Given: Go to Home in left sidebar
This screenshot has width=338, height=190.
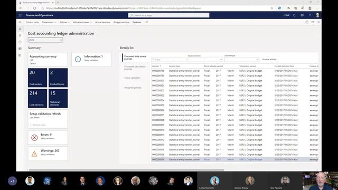Looking at the screenshot, I should (20, 28).
